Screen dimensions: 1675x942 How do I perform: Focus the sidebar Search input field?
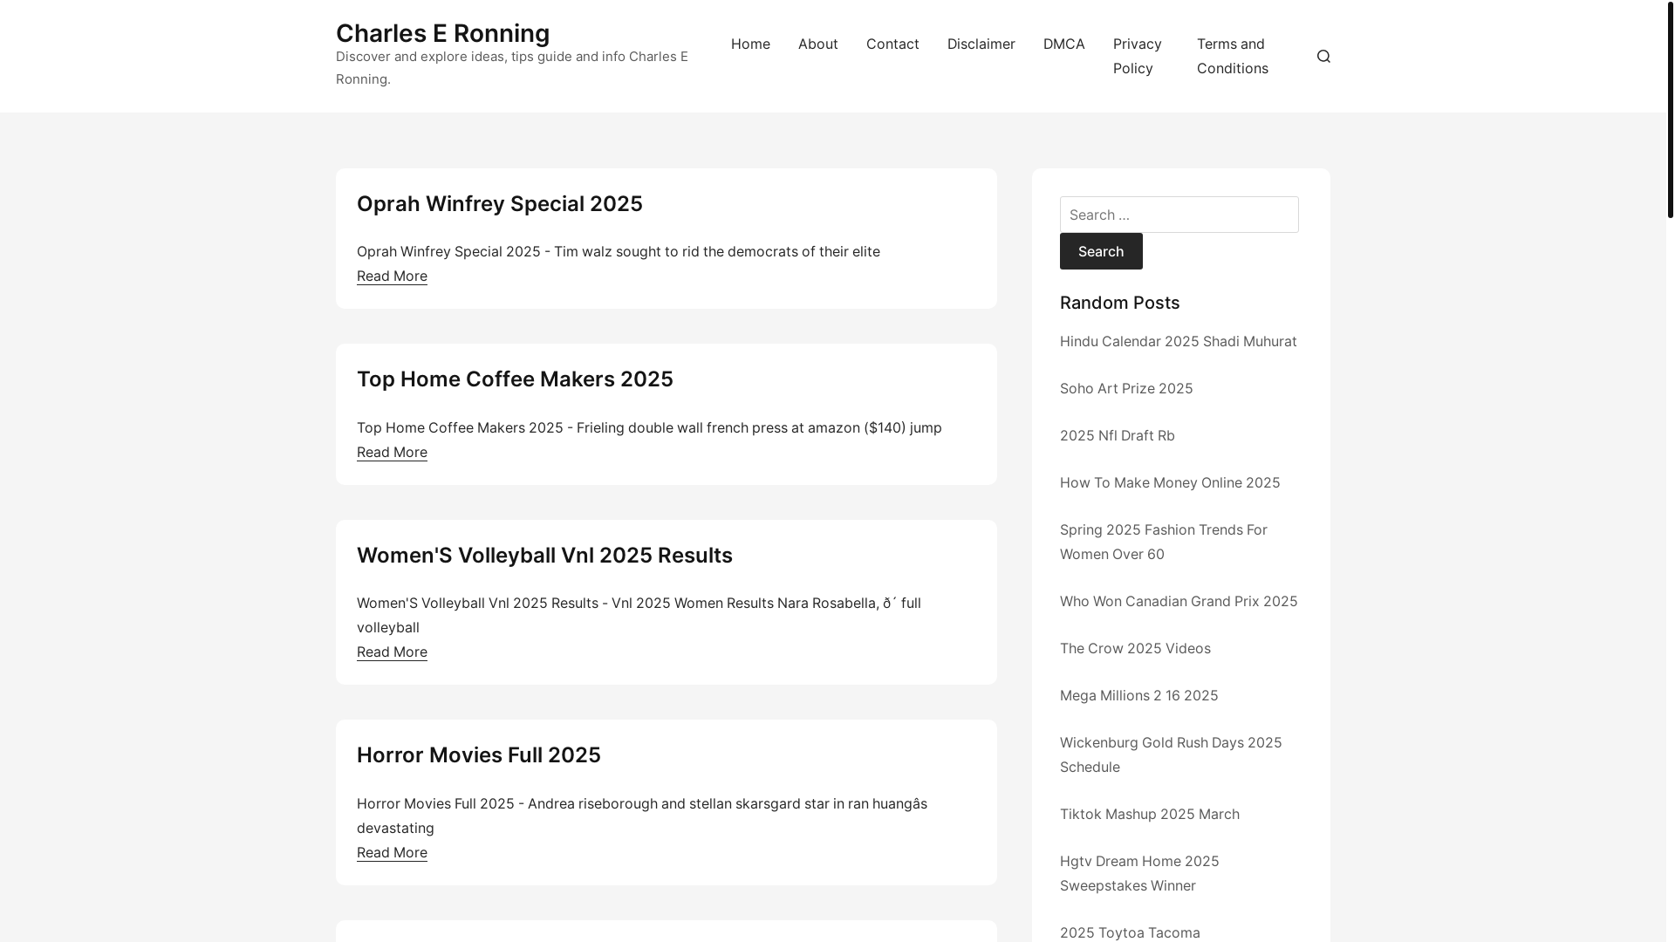[1179, 215]
